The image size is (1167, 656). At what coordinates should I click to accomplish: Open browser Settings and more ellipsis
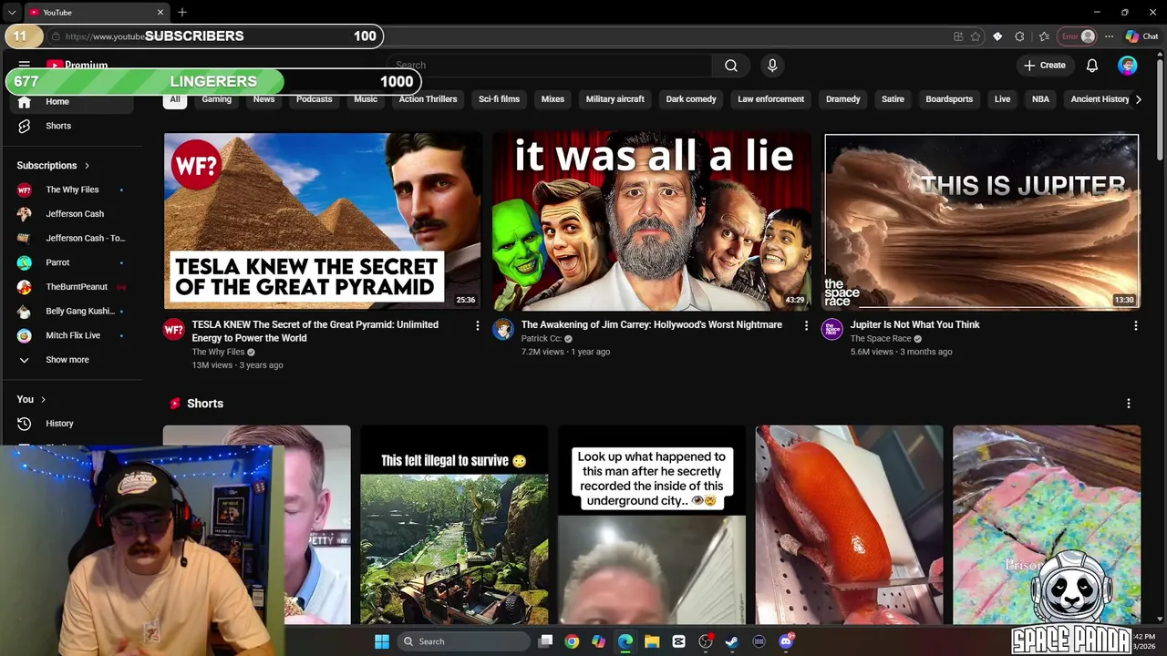[x=1109, y=36]
